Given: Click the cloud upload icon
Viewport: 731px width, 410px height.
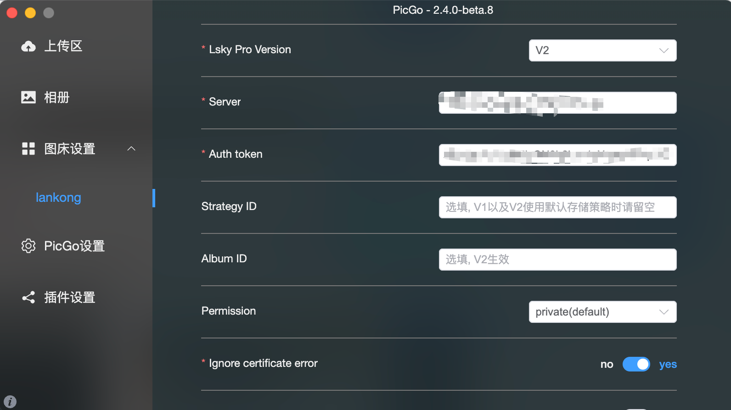Looking at the screenshot, I should pos(28,46).
